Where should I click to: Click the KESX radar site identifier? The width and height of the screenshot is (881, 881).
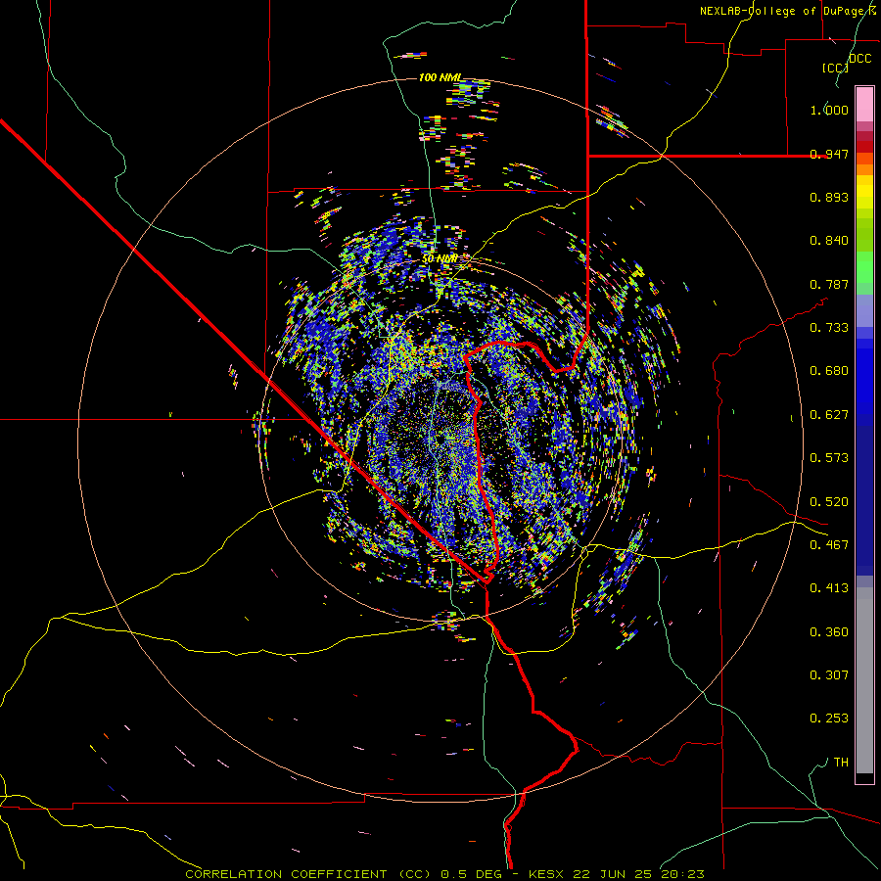[x=548, y=874]
